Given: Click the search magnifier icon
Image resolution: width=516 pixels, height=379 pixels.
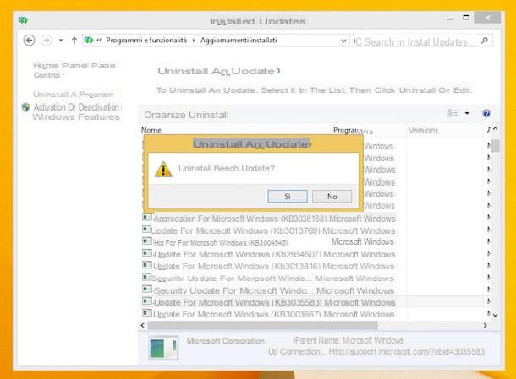Looking at the screenshot, I should pyautogui.click(x=485, y=41).
